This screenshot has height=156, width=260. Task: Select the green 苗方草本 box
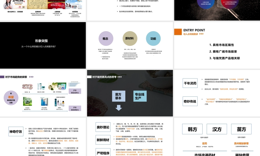coord(119,96)
